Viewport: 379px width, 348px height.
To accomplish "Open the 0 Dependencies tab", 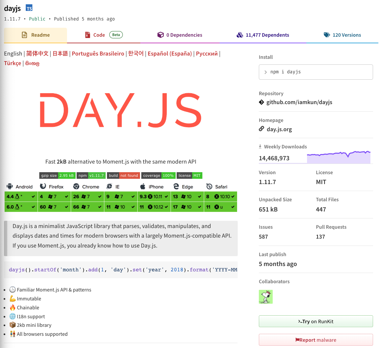I will [x=180, y=35].
